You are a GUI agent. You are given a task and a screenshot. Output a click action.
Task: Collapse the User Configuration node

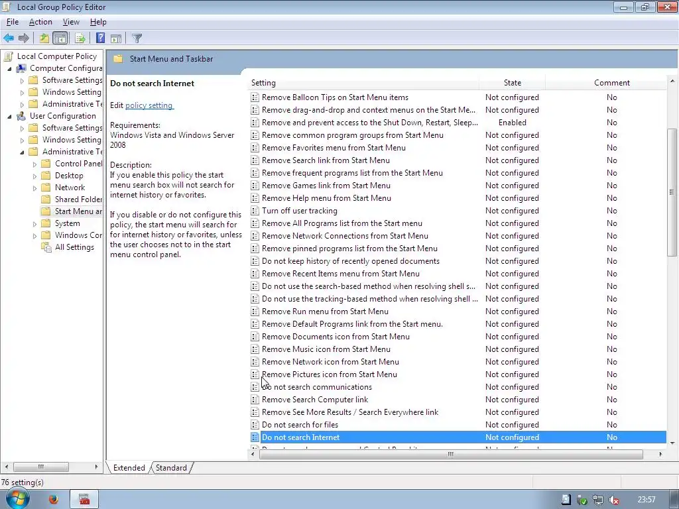pyautogui.click(x=9, y=116)
